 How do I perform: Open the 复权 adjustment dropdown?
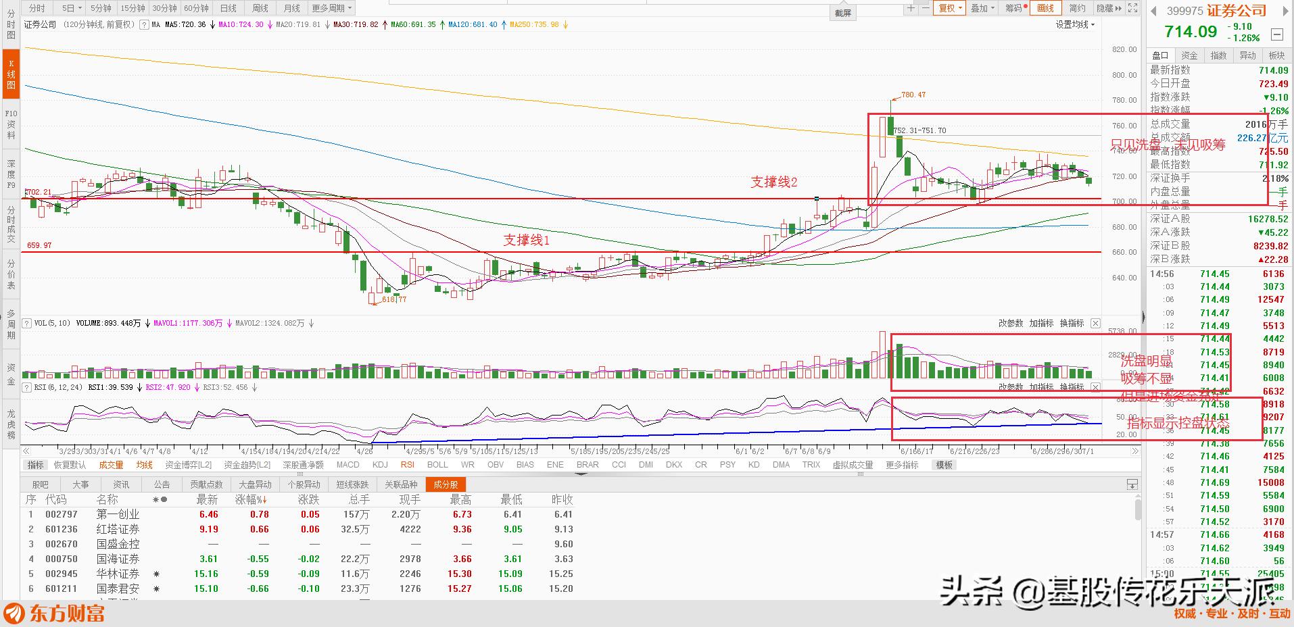(950, 8)
